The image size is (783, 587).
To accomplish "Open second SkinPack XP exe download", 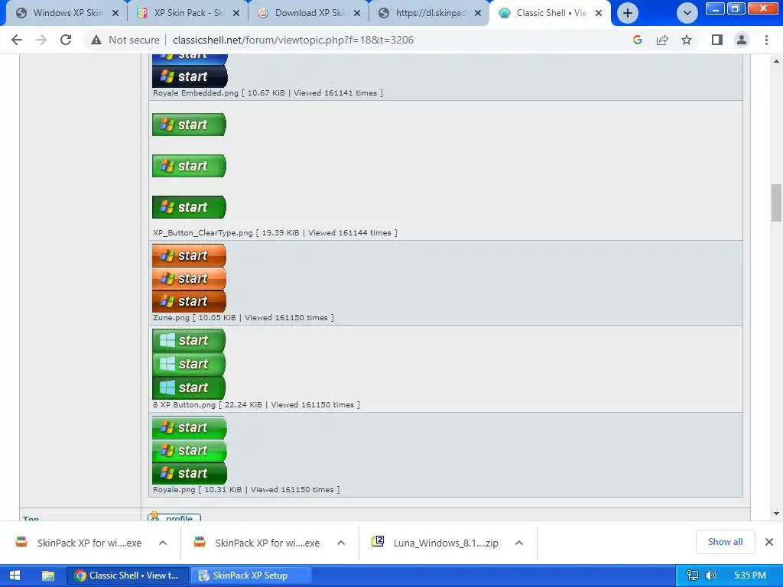I will [258, 543].
